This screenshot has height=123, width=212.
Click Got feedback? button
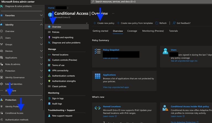182,23
